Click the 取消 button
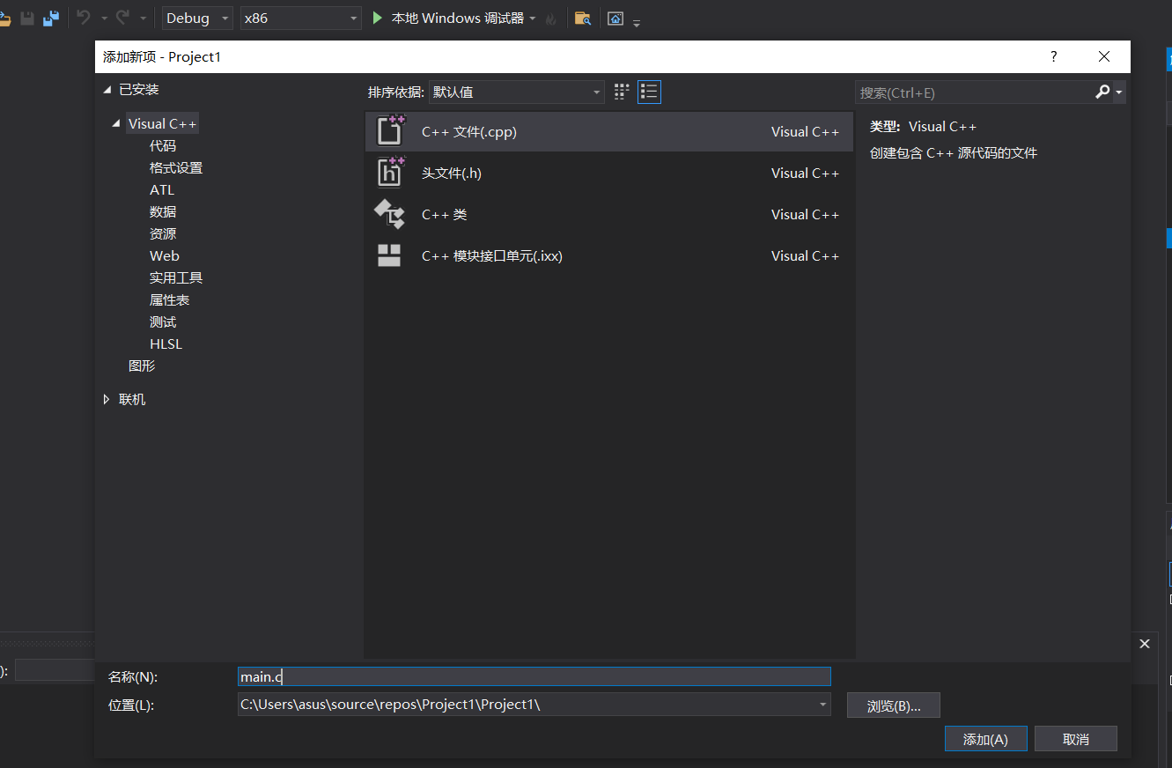This screenshot has width=1172, height=768. click(x=1076, y=739)
